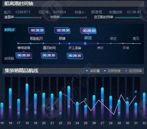Click the teal dot floating above bar 25
Viewport: 147px width, 129px height.
coord(85,100)
